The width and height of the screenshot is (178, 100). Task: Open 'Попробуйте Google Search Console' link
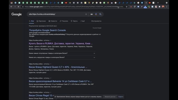(47, 30)
